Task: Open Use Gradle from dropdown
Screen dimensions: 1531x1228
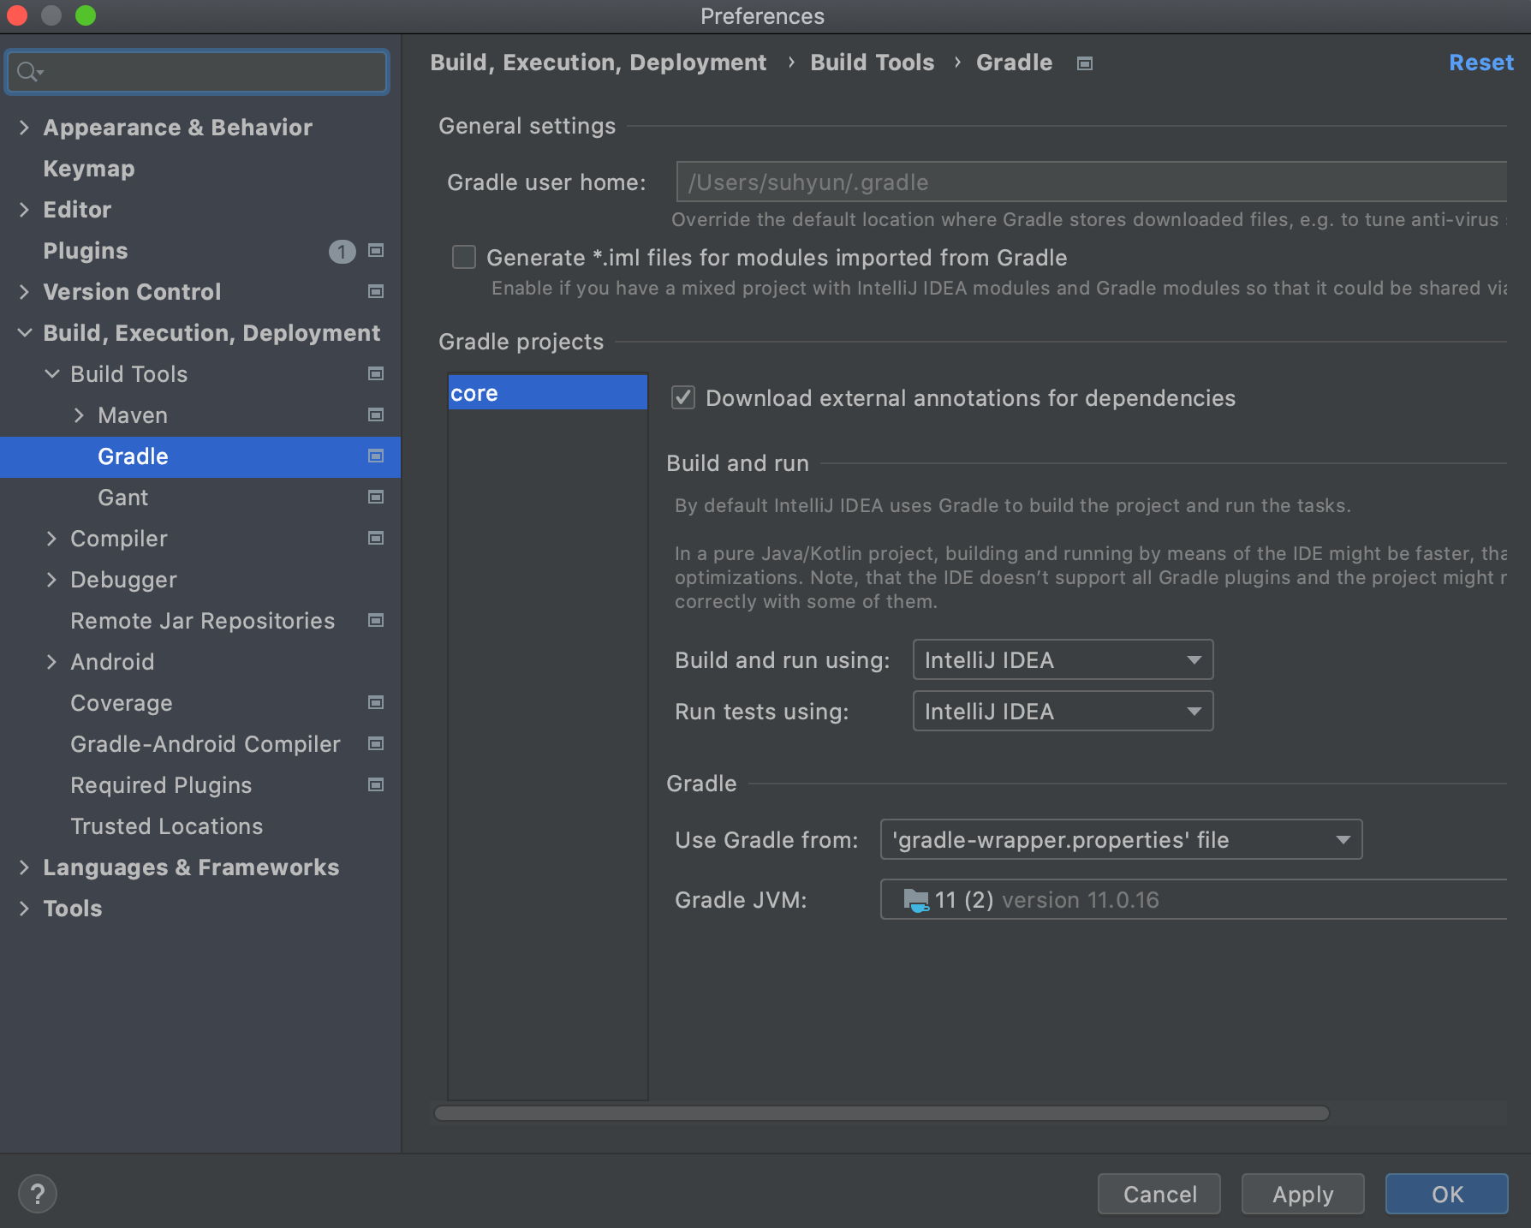Action: pos(1121,840)
